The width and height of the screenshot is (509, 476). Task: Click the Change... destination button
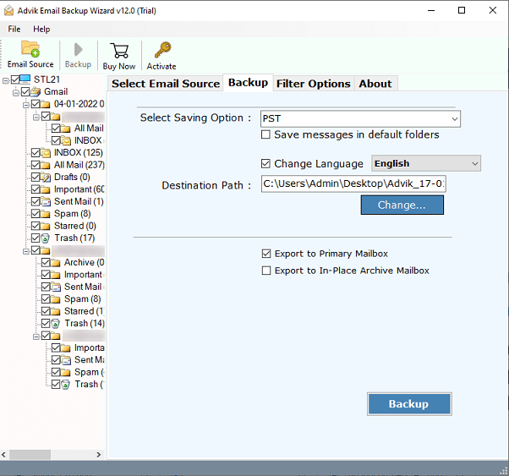pyautogui.click(x=402, y=205)
